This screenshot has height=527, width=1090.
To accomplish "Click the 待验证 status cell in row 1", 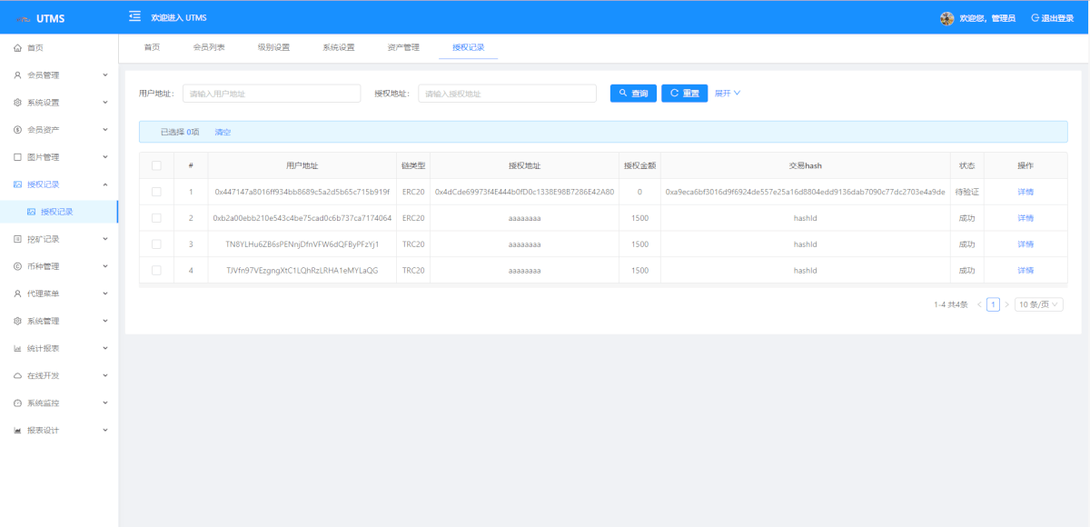I will [966, 192].
